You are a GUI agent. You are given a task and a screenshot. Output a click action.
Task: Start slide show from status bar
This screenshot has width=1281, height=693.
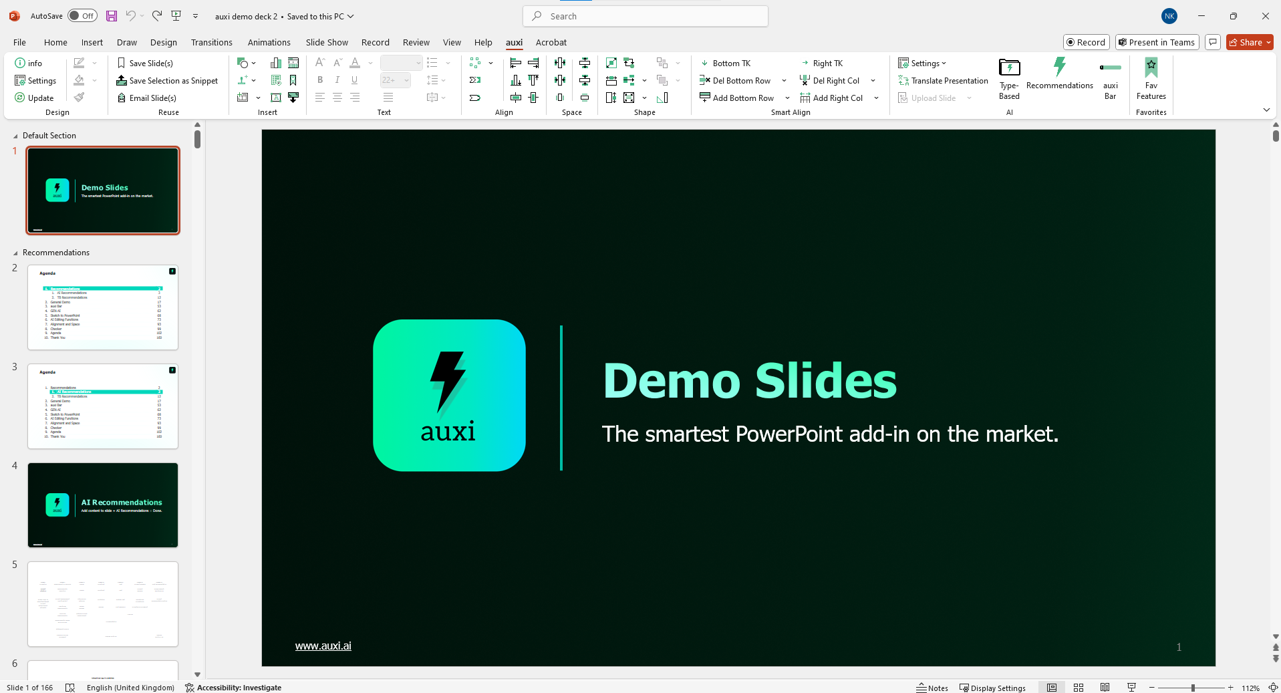point(1131,688)
